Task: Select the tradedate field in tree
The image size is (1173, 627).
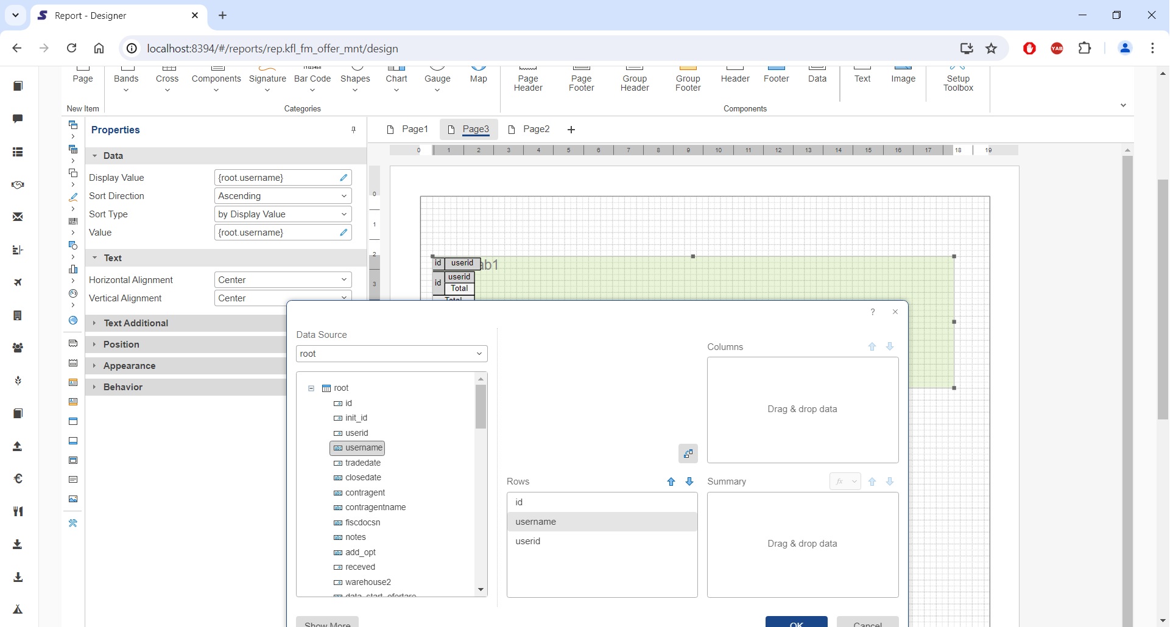Action: (x=357, y=463)
